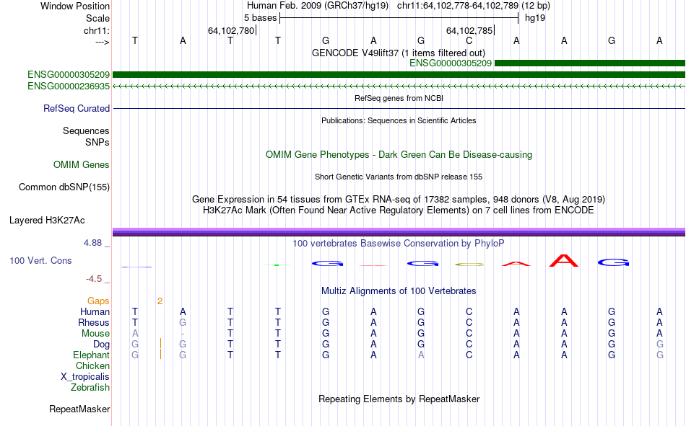The height and width of the screenshot is (426, 686).
Task: Click the PhyloP Basewise Conservation title
Action: click(x=399, y=244)
